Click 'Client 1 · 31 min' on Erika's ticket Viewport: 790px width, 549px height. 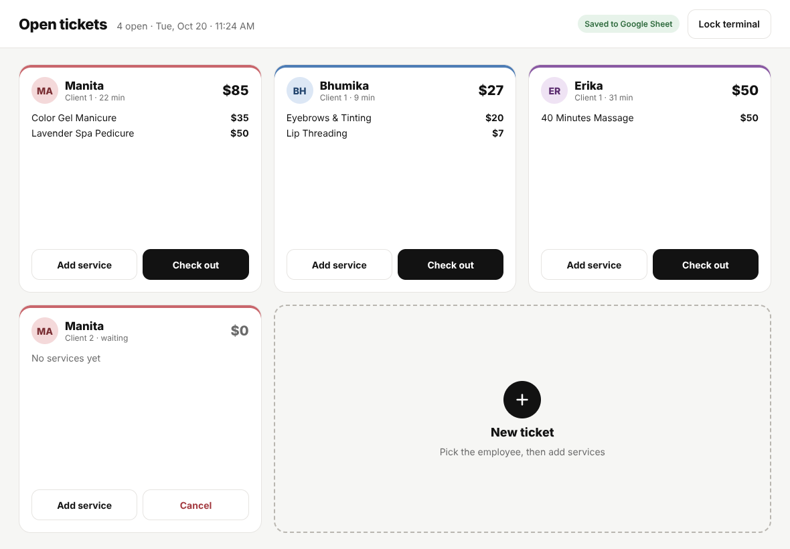pos(604,98)
